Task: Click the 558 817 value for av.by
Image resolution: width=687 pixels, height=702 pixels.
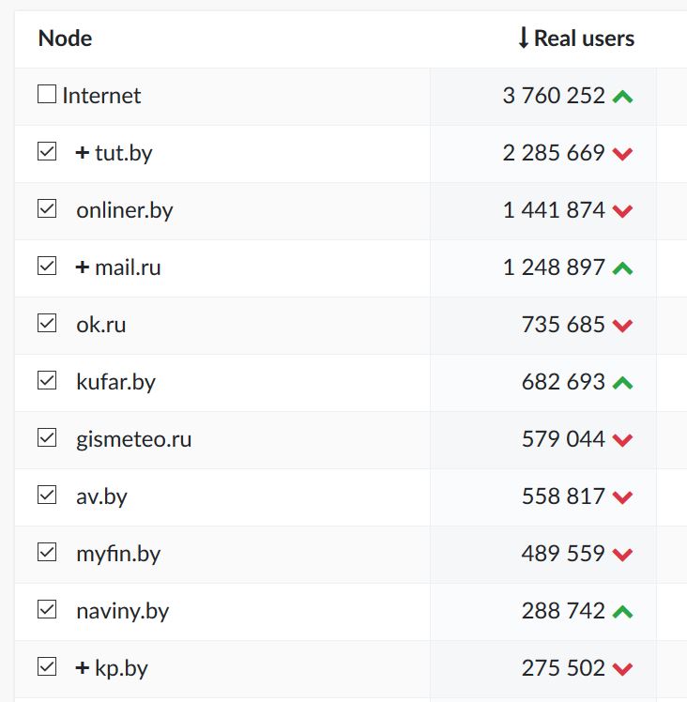Action: (x=563, y=496)
